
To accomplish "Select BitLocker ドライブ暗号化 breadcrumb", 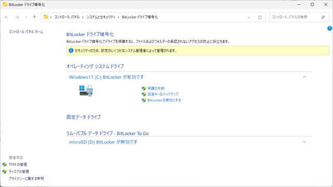I will pos(140,17).
